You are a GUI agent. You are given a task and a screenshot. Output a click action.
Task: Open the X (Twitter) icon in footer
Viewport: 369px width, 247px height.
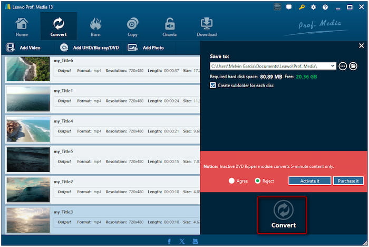click(182, 241)
